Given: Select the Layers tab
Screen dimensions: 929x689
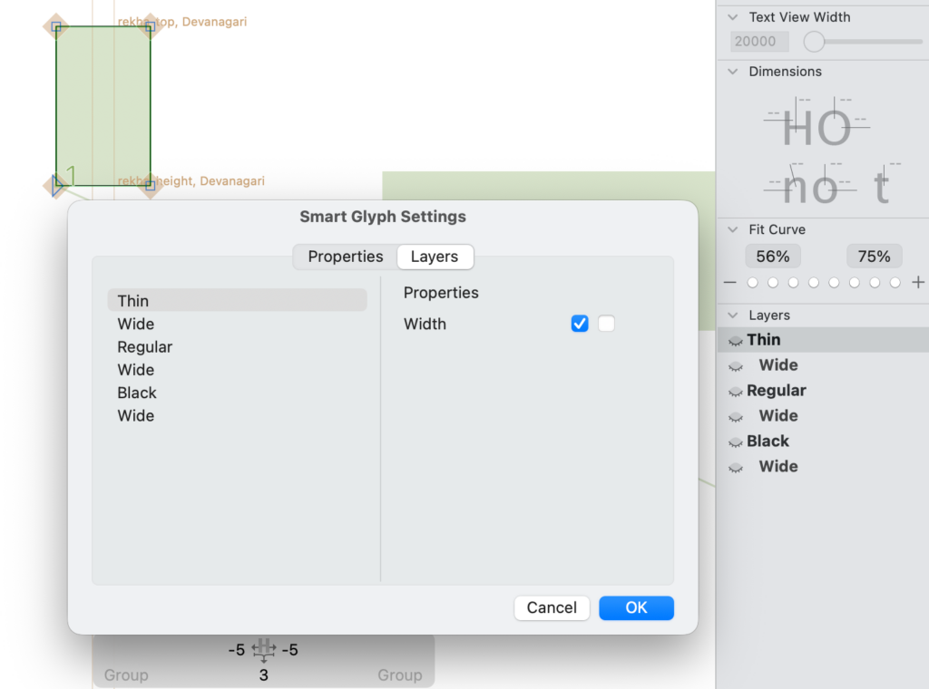Looking at the screenshot, I should pyautogui.click(x=435, y=257).
